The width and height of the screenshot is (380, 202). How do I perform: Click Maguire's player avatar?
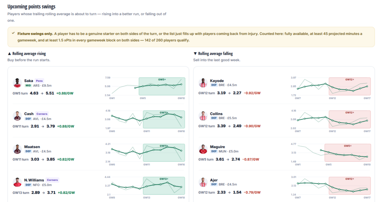coord(203,149)
